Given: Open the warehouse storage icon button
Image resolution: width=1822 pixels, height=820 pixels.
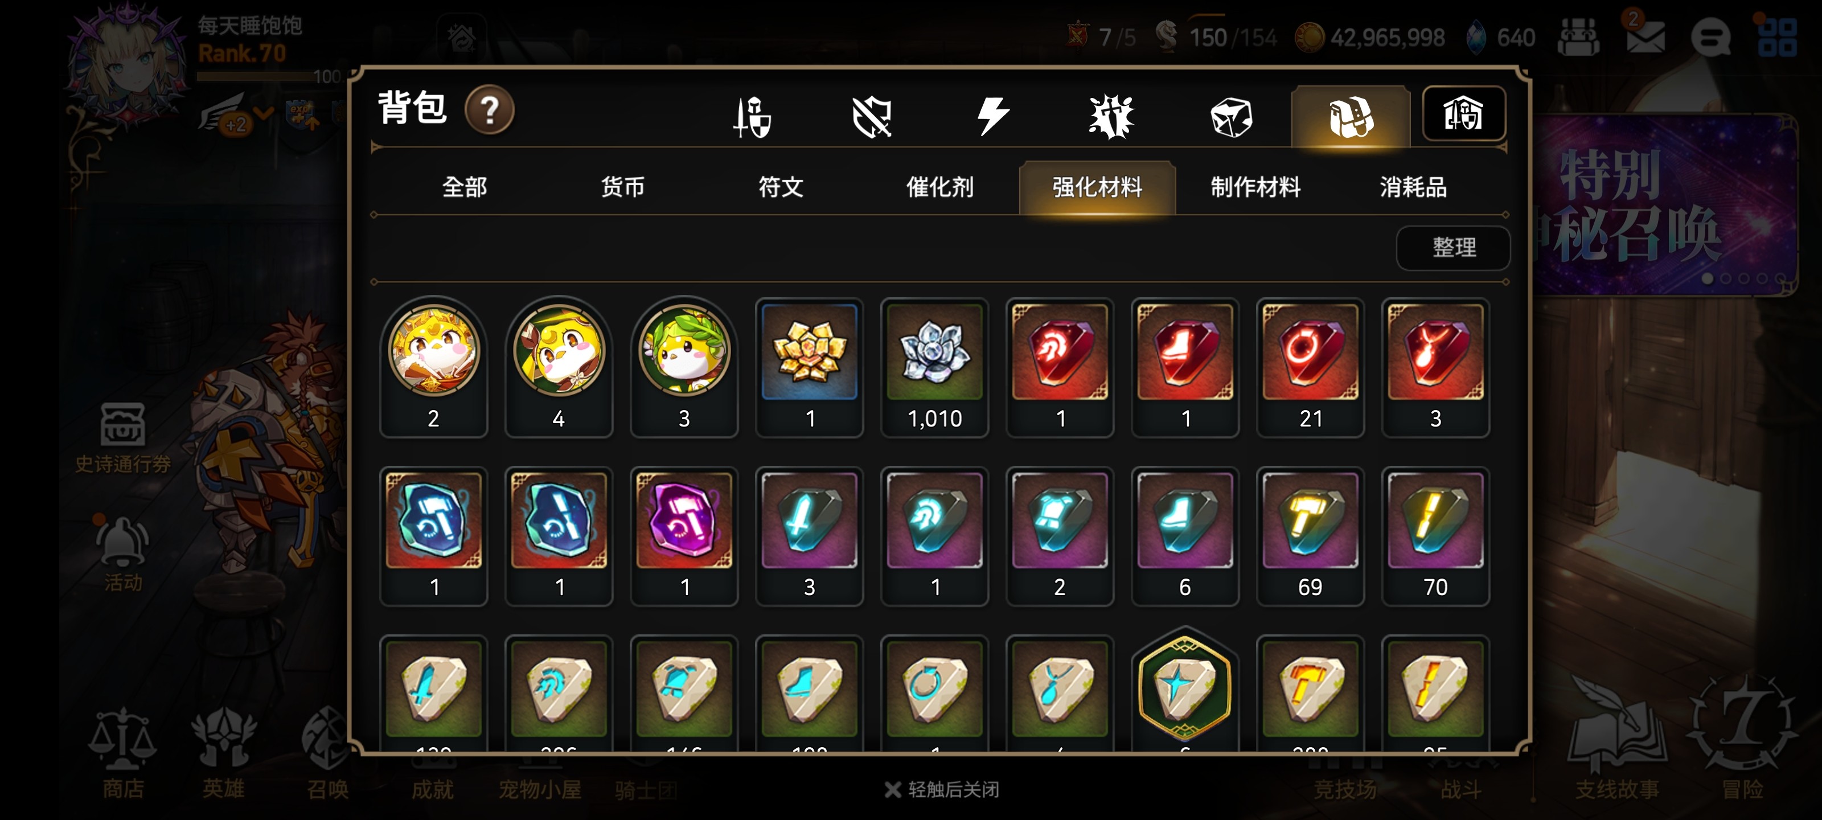Looking at the screenshot, I should click(x=1463, y=114).
